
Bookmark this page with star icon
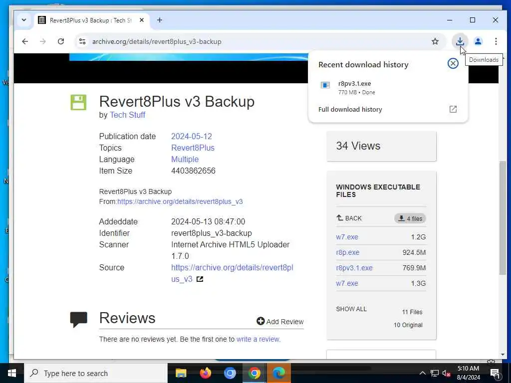tap(435, 41)
